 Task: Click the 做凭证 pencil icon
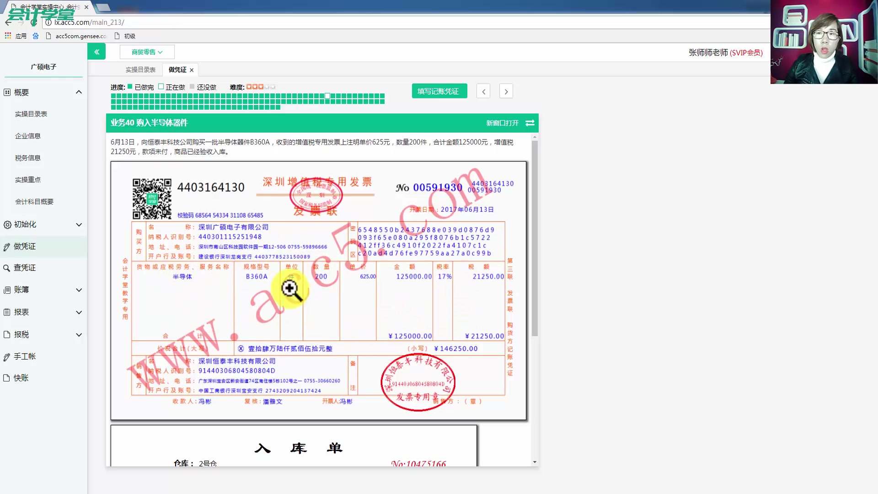(6, 247)
